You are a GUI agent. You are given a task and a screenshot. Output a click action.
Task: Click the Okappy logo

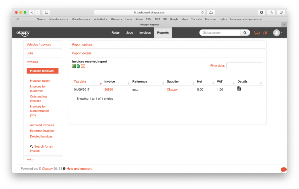tap(23, 33)
